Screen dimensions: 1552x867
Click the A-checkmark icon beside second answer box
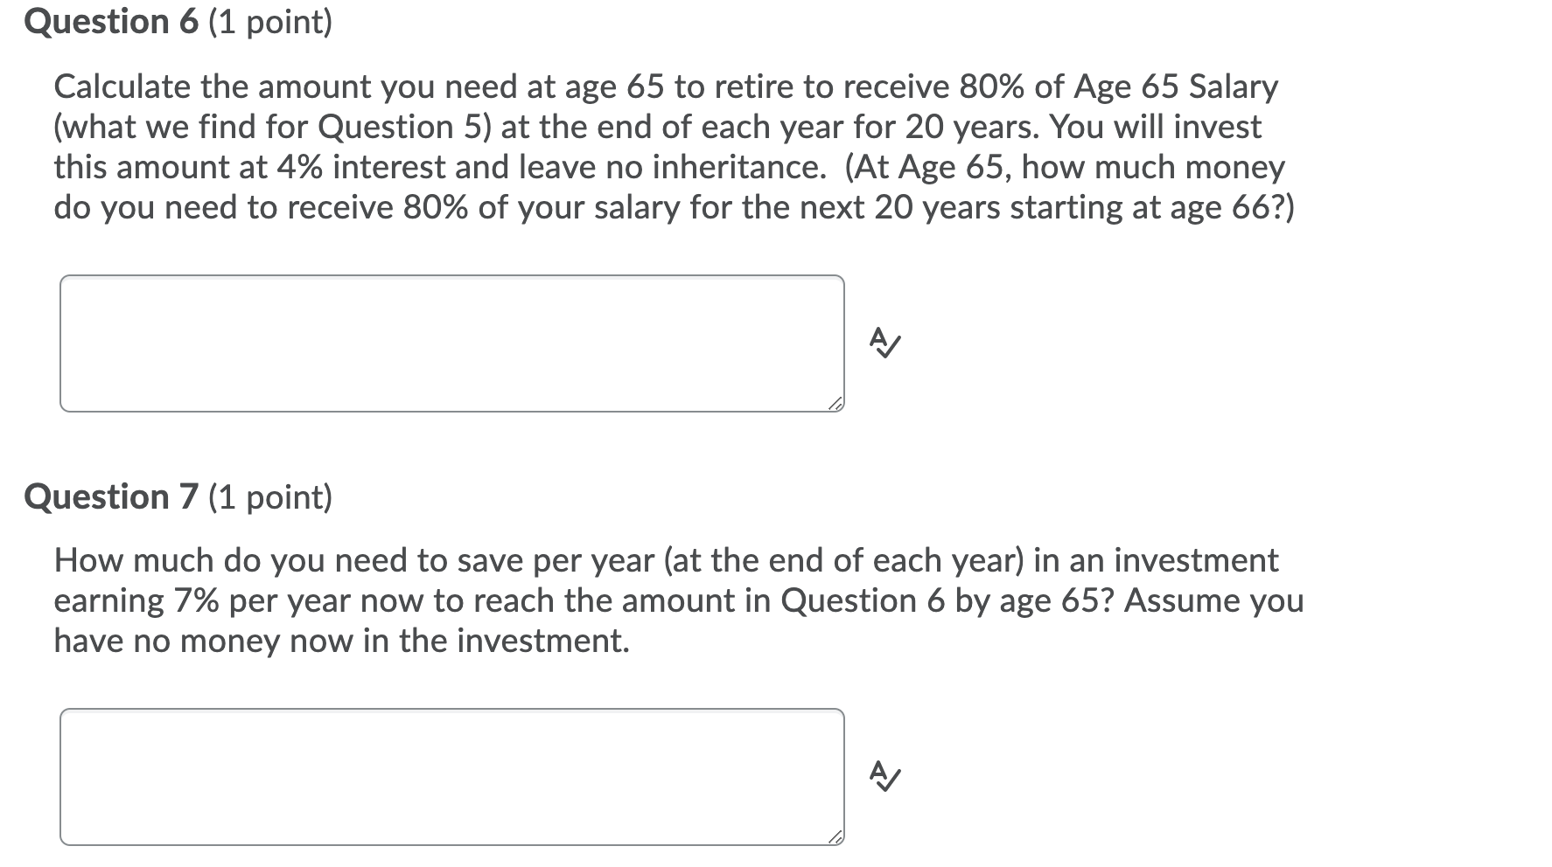pyautogui.click(x=884, y=776)
